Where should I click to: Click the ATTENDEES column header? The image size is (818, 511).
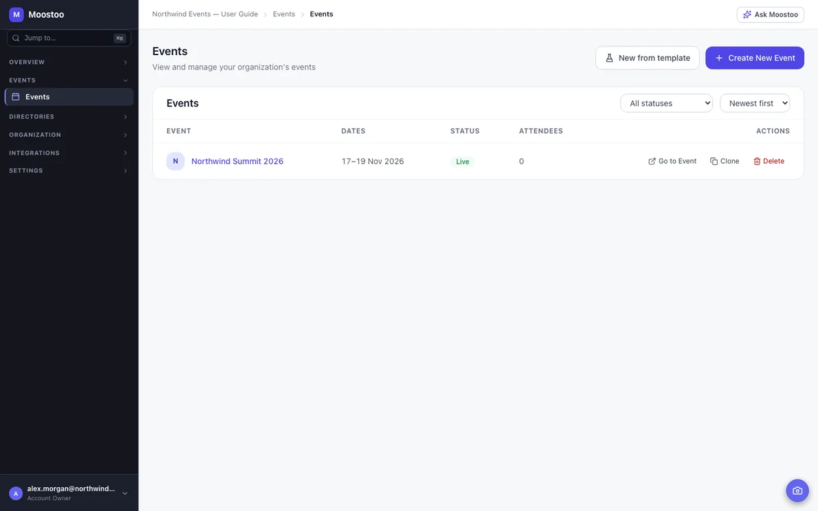coord(541,131)
